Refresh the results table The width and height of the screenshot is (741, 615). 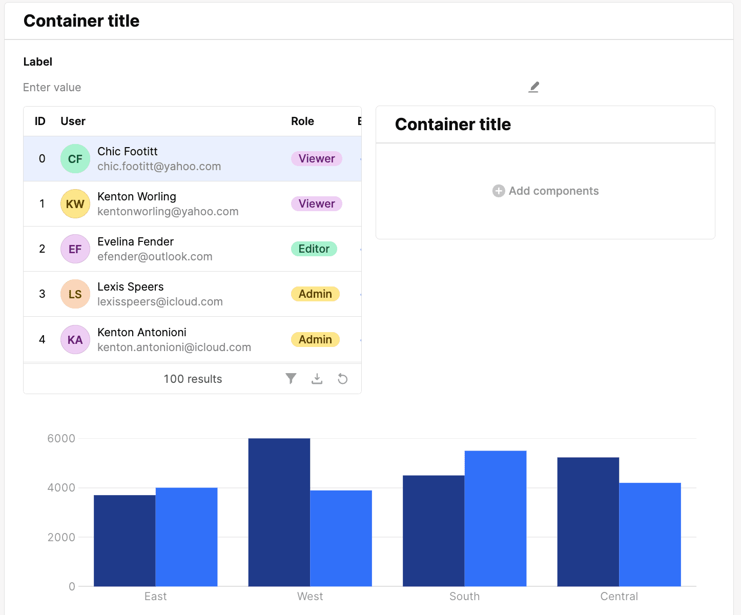coord(342,378)
